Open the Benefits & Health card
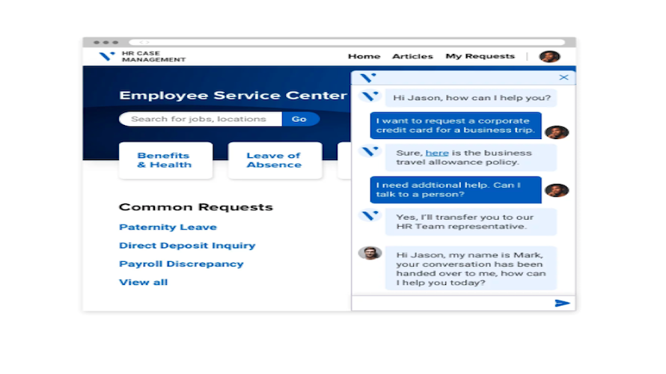The image size is (666, 374). point(165,160)
